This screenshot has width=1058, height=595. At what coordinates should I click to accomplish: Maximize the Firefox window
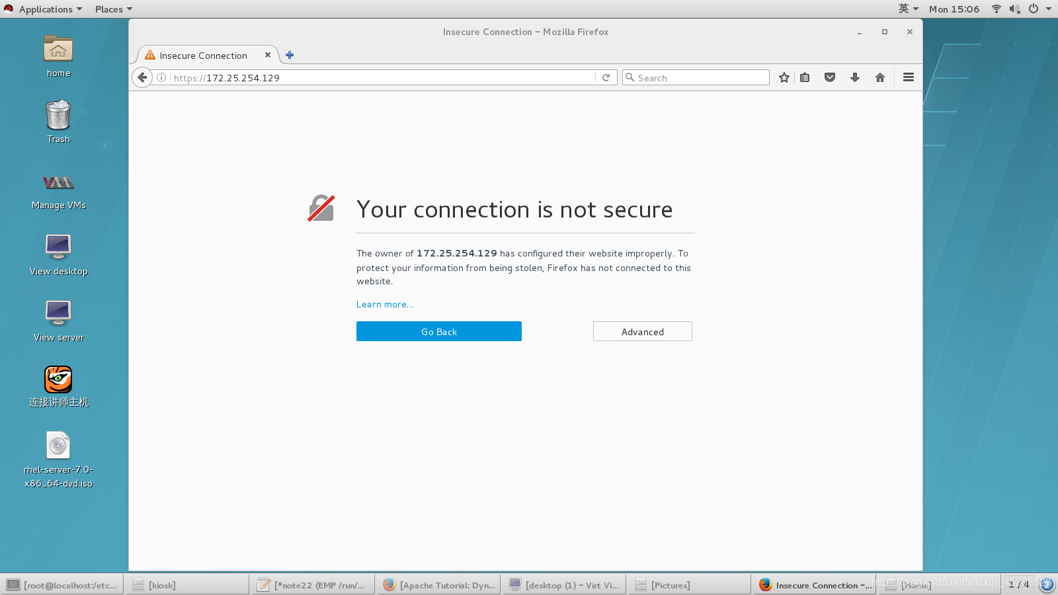pyautogui.click(x=885, y=32)
